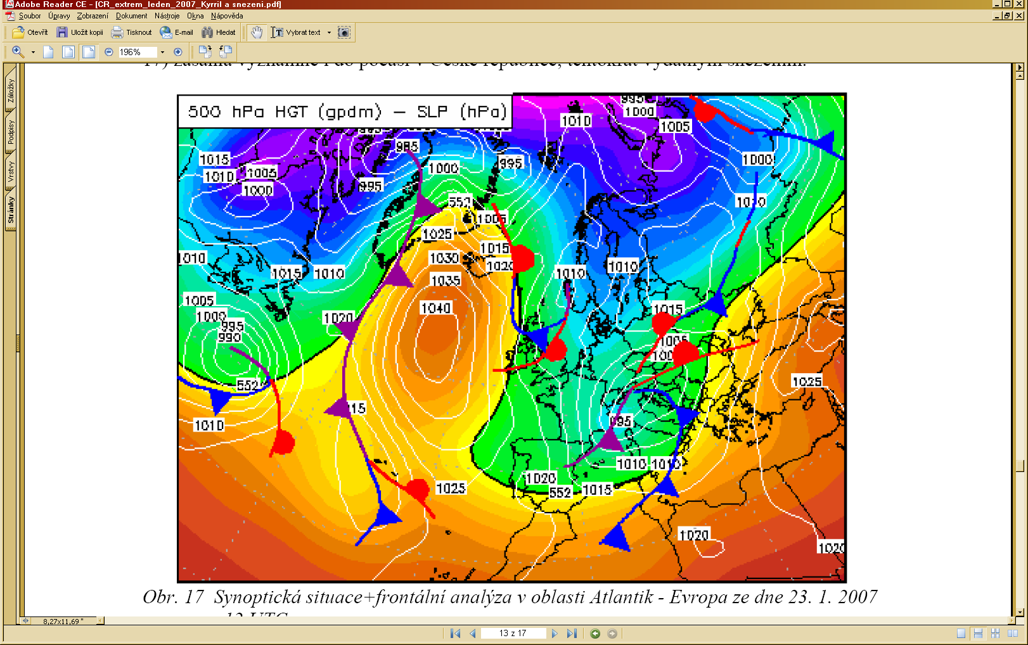Select the Hand tool
This screenshot has height=645, width=1028.
coord(257,32)
